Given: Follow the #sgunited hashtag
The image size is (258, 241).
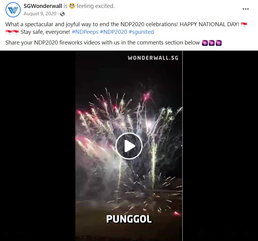Looking at the screenshot, I should pos(141,32).
